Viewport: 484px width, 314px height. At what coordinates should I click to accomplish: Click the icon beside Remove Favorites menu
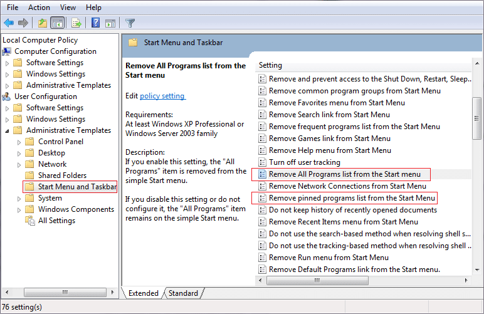click(x=262, y=103)
